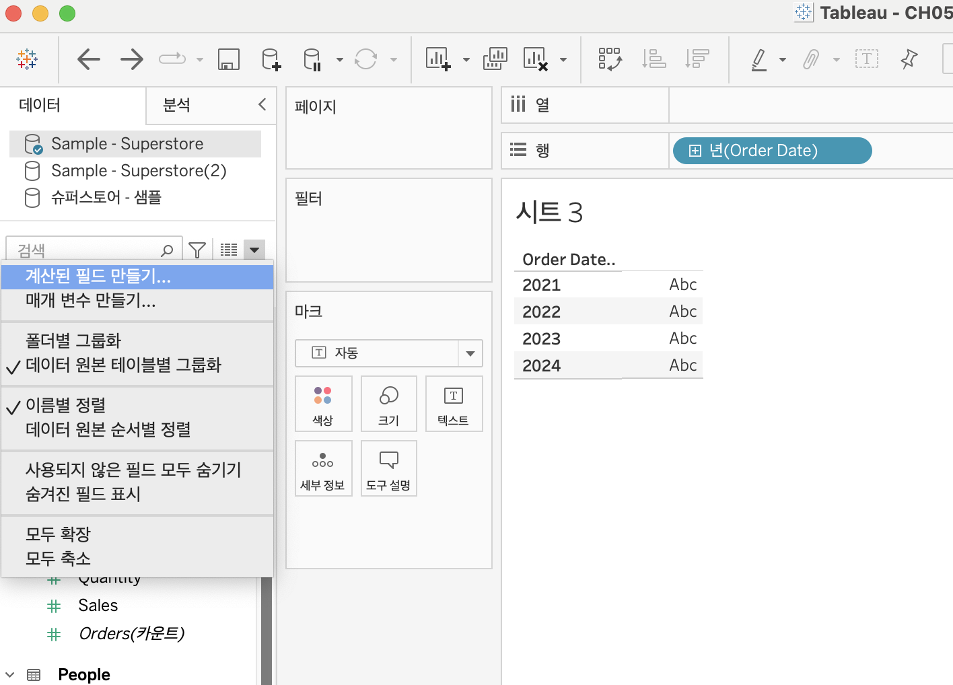
Task: Click the undo back arrow
Action: (89, 59)
